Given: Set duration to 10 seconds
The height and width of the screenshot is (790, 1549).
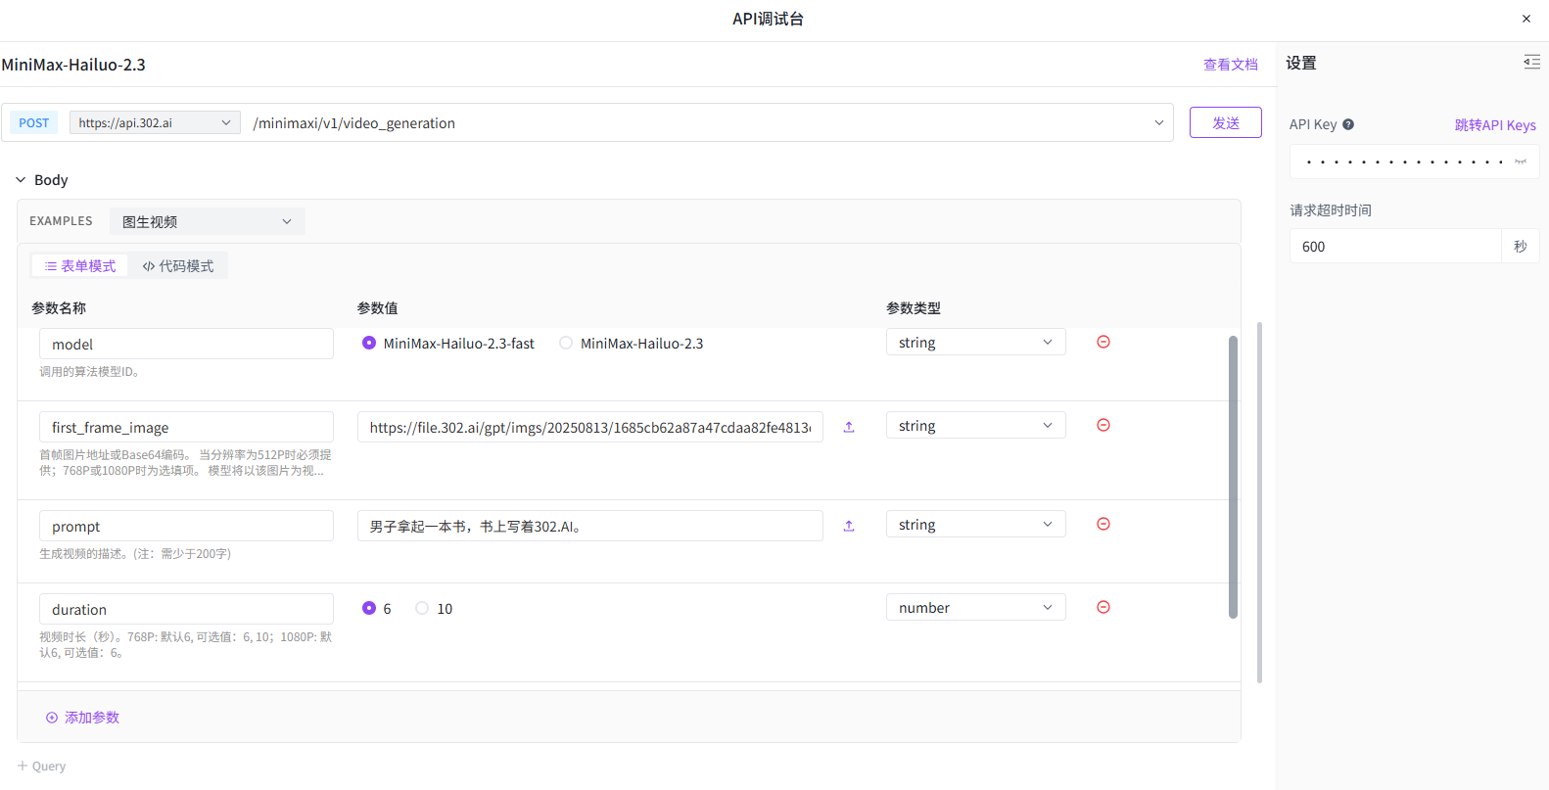Looking at the screenshot, I should coord(422,608).
